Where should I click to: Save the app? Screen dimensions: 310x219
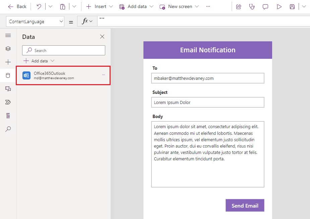(x=292, y=6)
